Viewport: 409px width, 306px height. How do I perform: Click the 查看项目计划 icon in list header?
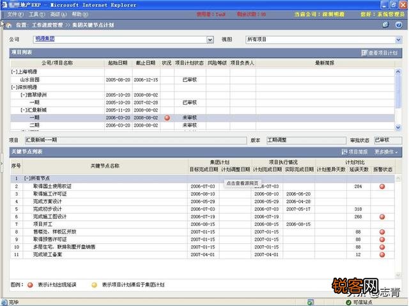[x=364, y=52]
